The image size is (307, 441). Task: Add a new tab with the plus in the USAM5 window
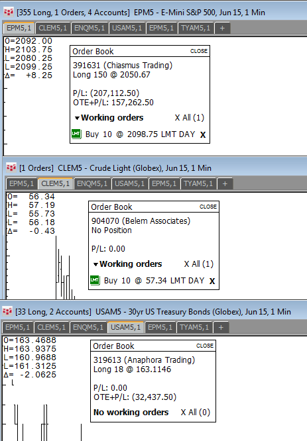click(x=221, y=327)
